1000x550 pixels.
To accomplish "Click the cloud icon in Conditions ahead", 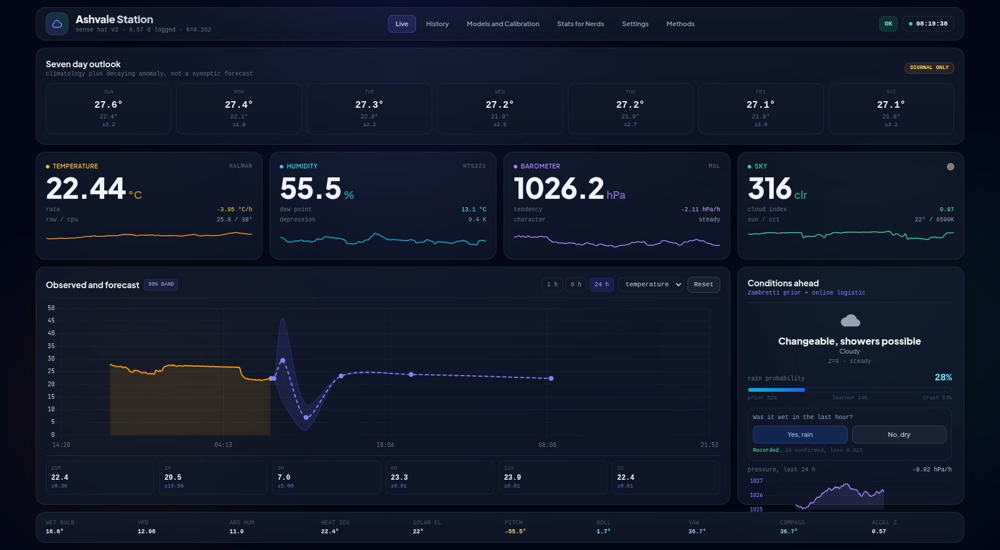I will (x=850, y=321).
